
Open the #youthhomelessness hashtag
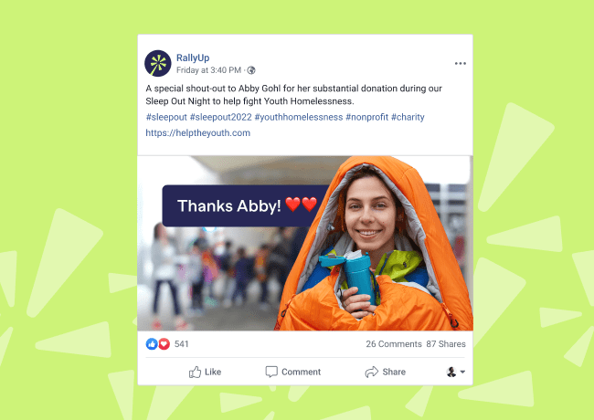click(299, 117)
